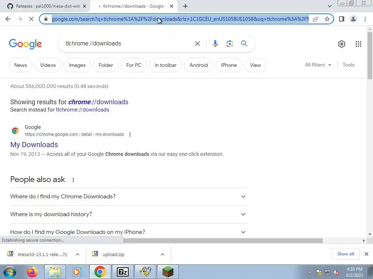Screen dimensions: 373x279
Task: Launch Firefox from the taskbar
Action: pos(32,272)
